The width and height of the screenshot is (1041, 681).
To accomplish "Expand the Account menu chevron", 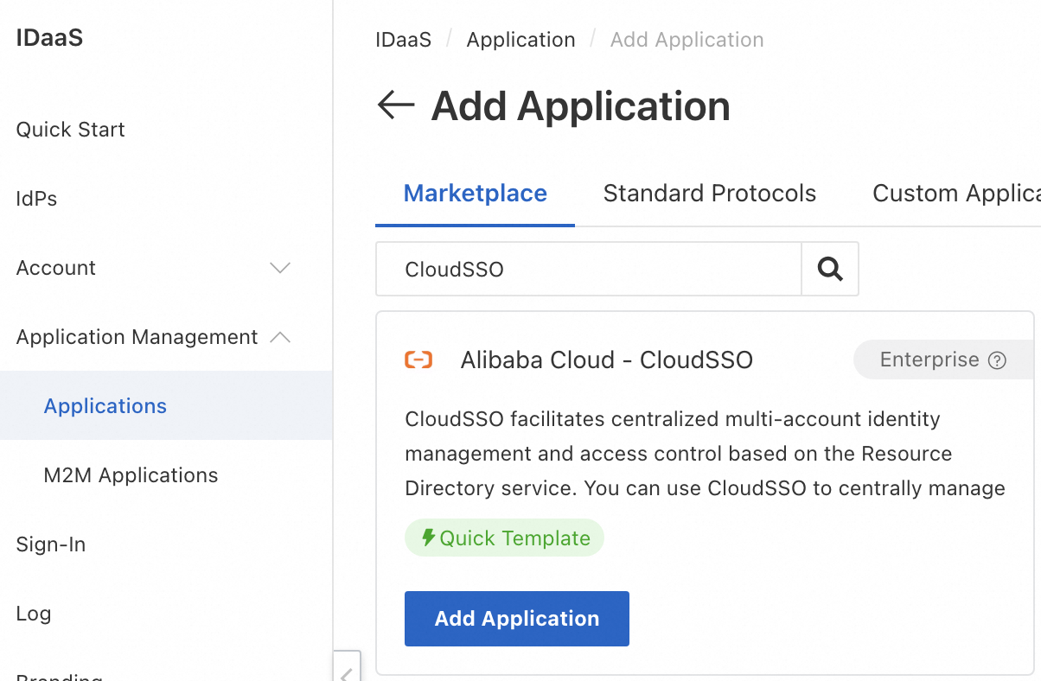I will point(280,268).
